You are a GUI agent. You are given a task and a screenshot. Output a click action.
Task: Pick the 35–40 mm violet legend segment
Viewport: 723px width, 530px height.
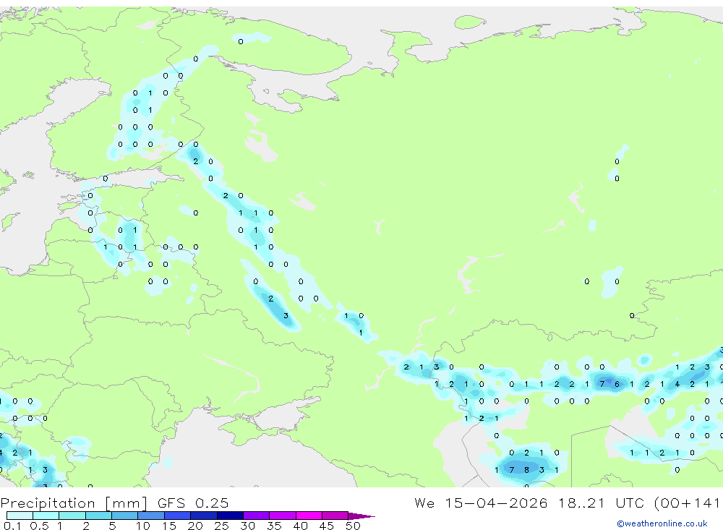(283, 516)
